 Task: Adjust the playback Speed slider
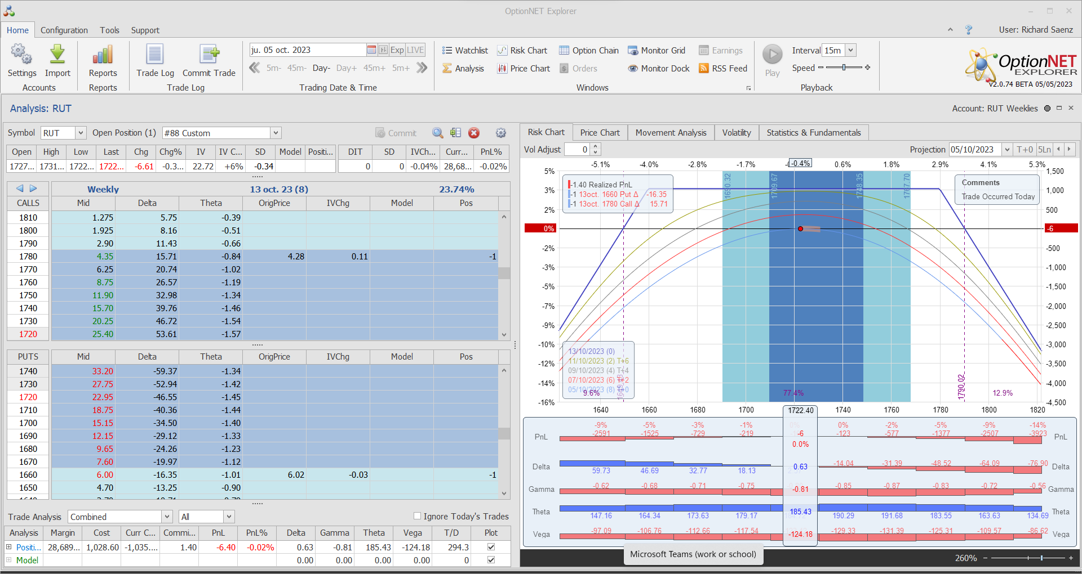click(844, 68)
